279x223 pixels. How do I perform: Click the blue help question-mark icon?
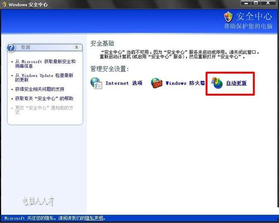(11, 48)
